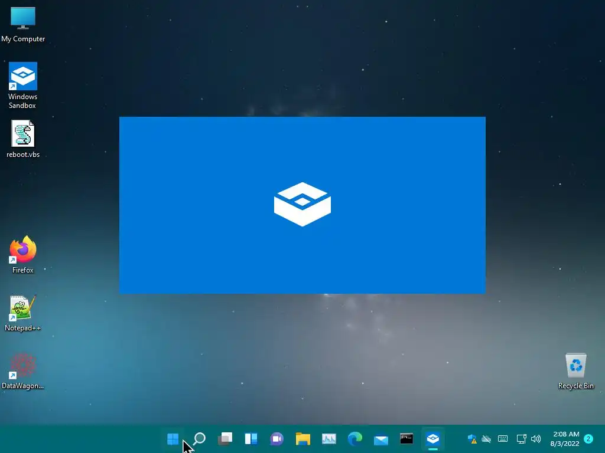Screen dimensions: 605x453
Task: Click the Windows Sandbox splash screen logo
Action: click(x=302, y=204)
